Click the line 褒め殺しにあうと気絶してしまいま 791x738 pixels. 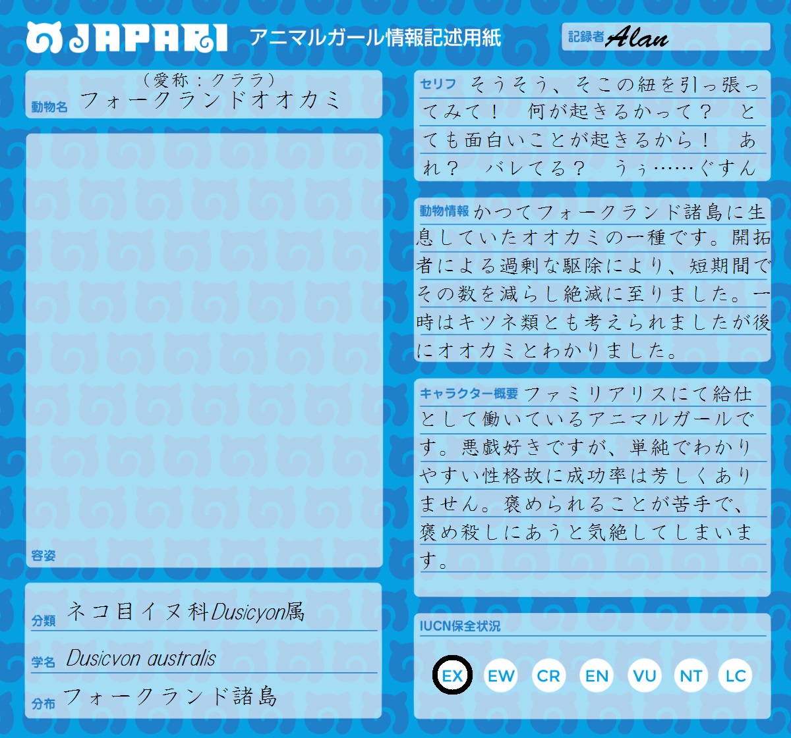[587, 532]
